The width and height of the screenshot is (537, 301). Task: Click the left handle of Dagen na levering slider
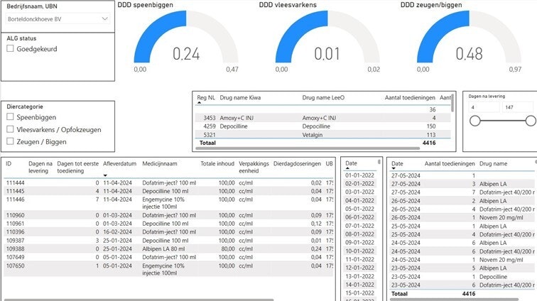[x=474, y=121]
